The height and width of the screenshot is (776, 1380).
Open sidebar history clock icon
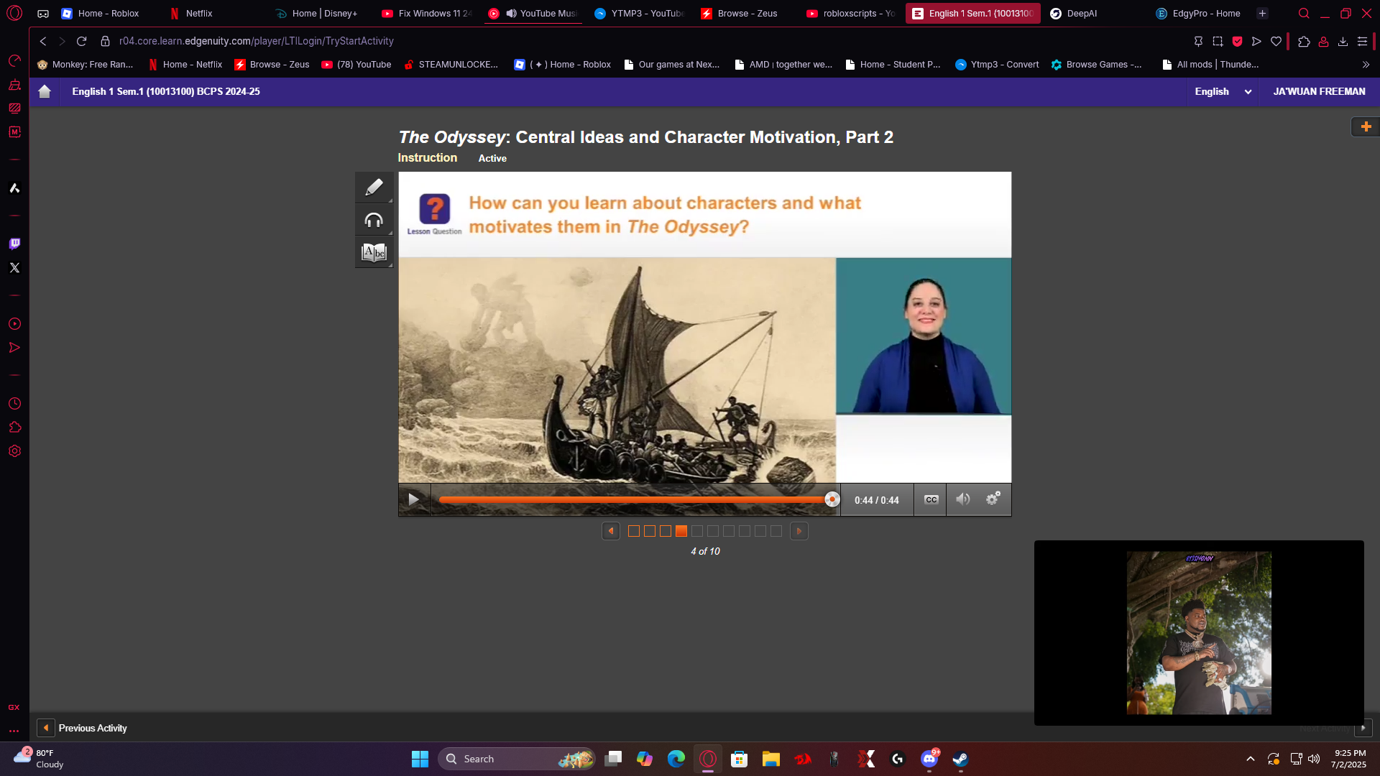pos(14,404)
